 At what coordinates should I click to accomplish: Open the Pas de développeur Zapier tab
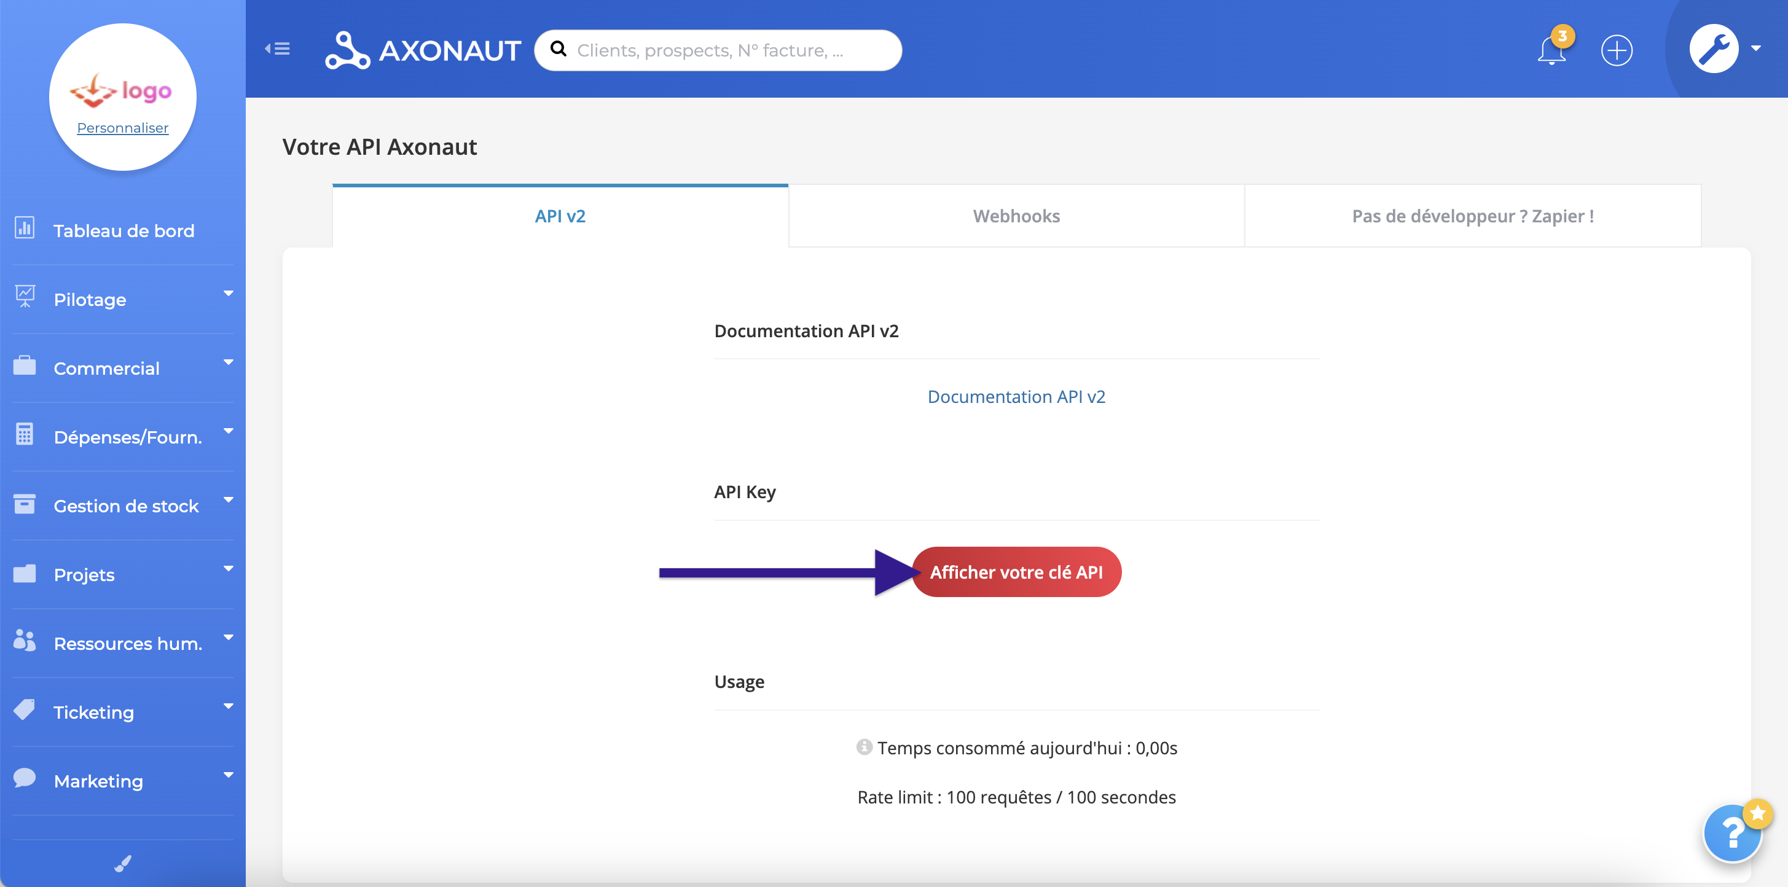point(1472,216)
